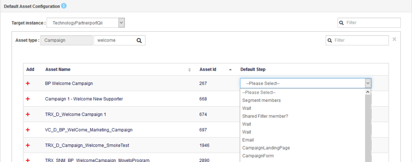The image size is (412, 162).
Task: Click plus icon for TRX_D_Welcome Campaign 1
Action: tap(28, 114)
